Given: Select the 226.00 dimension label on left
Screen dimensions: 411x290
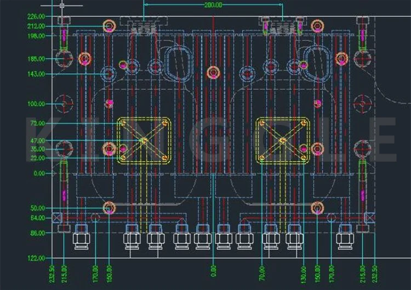Looking at the screenshot, I should point(36,16).
